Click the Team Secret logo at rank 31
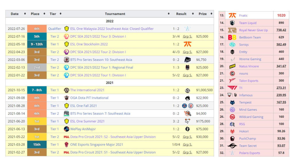Screen dimensions: 294x165 233,146
